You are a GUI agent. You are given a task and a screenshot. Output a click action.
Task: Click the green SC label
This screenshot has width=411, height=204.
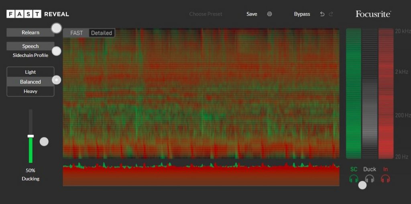tap(354, 169)
